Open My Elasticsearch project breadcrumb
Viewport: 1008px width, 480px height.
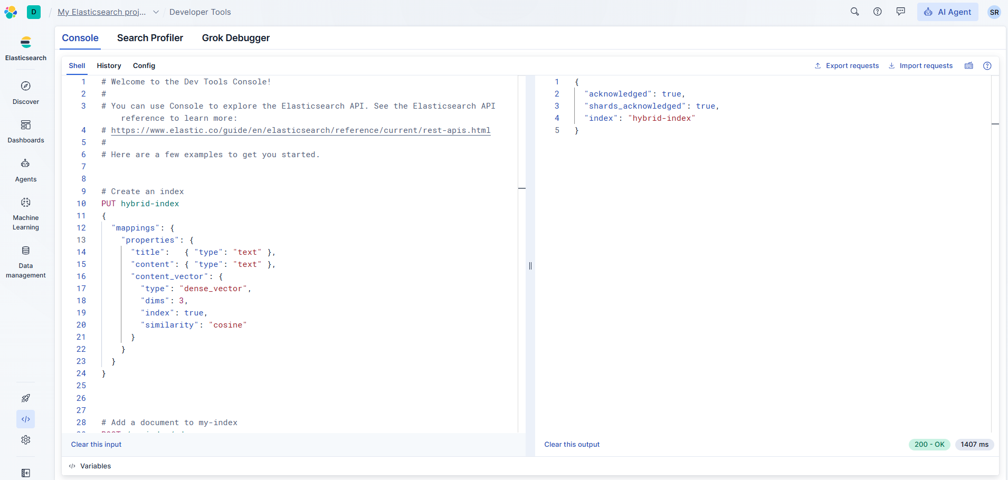coord(102,12)
